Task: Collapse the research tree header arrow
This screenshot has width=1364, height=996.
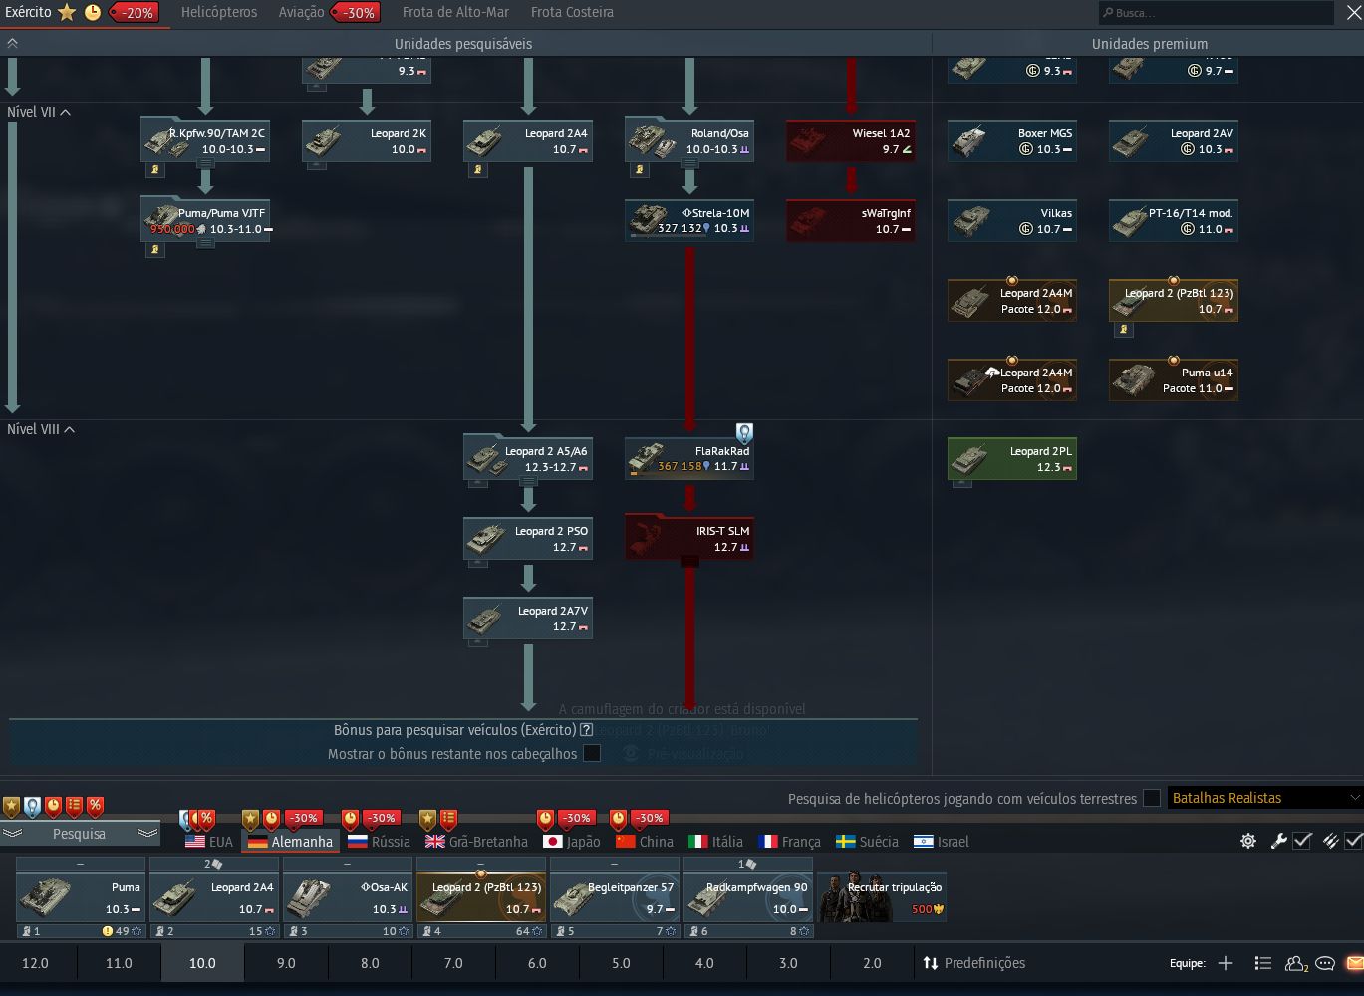Action: (12, 44)
